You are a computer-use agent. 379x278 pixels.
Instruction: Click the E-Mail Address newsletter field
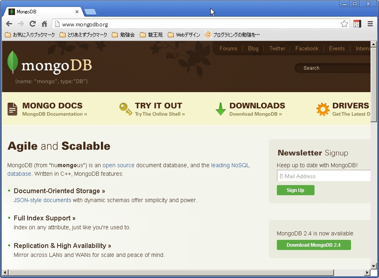click(323, 176)
